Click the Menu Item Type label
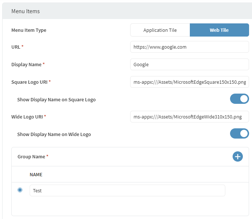252x219 pixels. 29,30
